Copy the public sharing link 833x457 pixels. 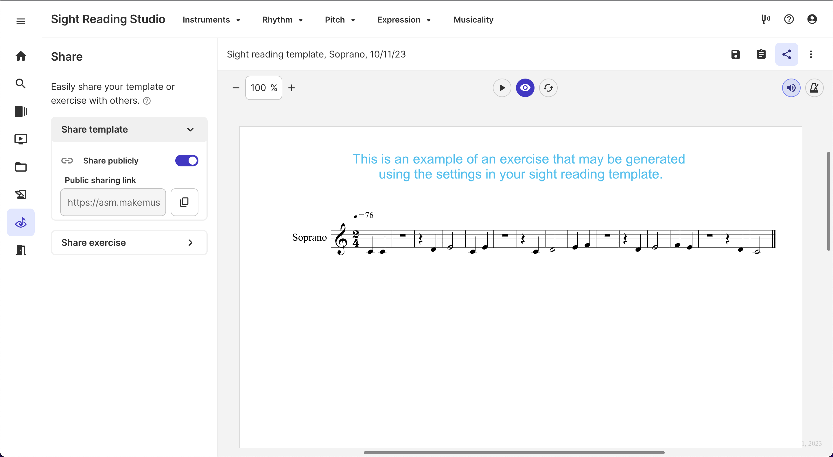(x=184, y=202)
